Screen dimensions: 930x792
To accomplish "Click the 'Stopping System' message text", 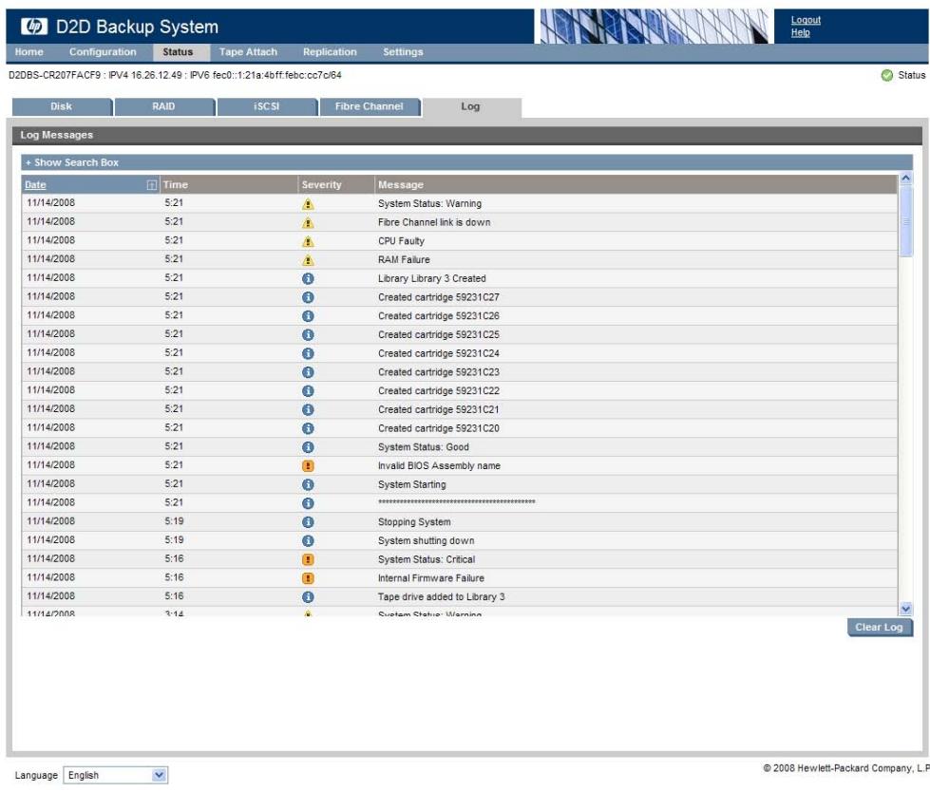I will coord(414,522).
